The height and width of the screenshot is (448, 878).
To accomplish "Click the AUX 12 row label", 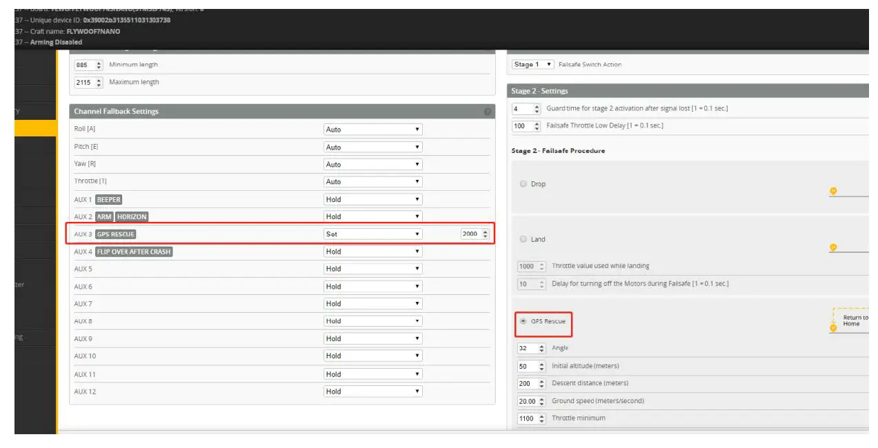I will click(x=85, y=391).
